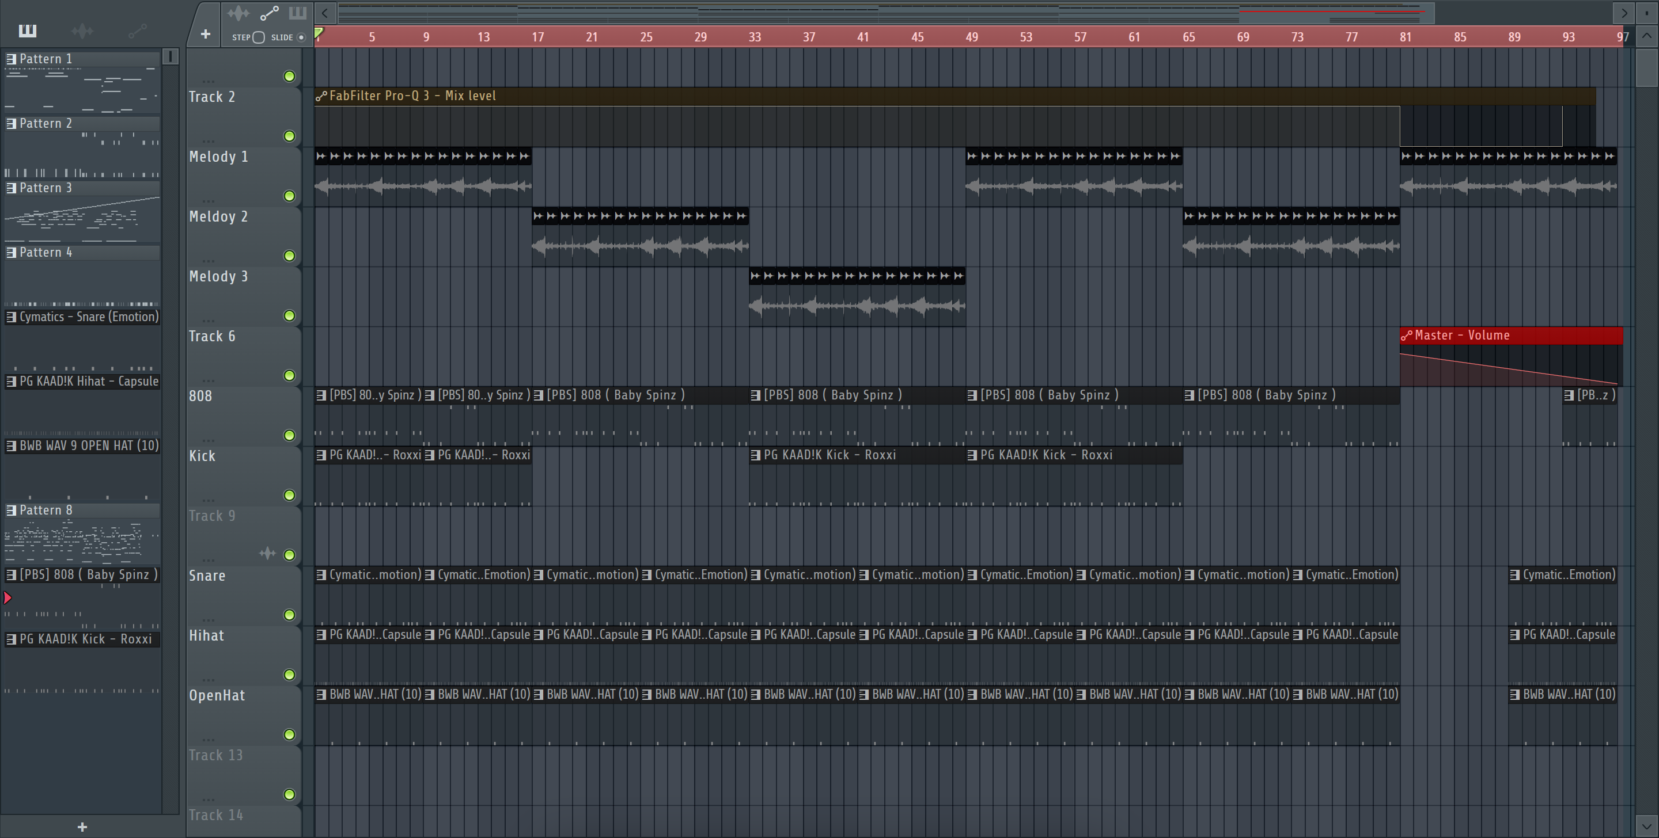This screenshot has height=838, width=1659.
Task: Click the BWB WAV 9 OPEN HAT picker icon
Action: tap(11, 445)
